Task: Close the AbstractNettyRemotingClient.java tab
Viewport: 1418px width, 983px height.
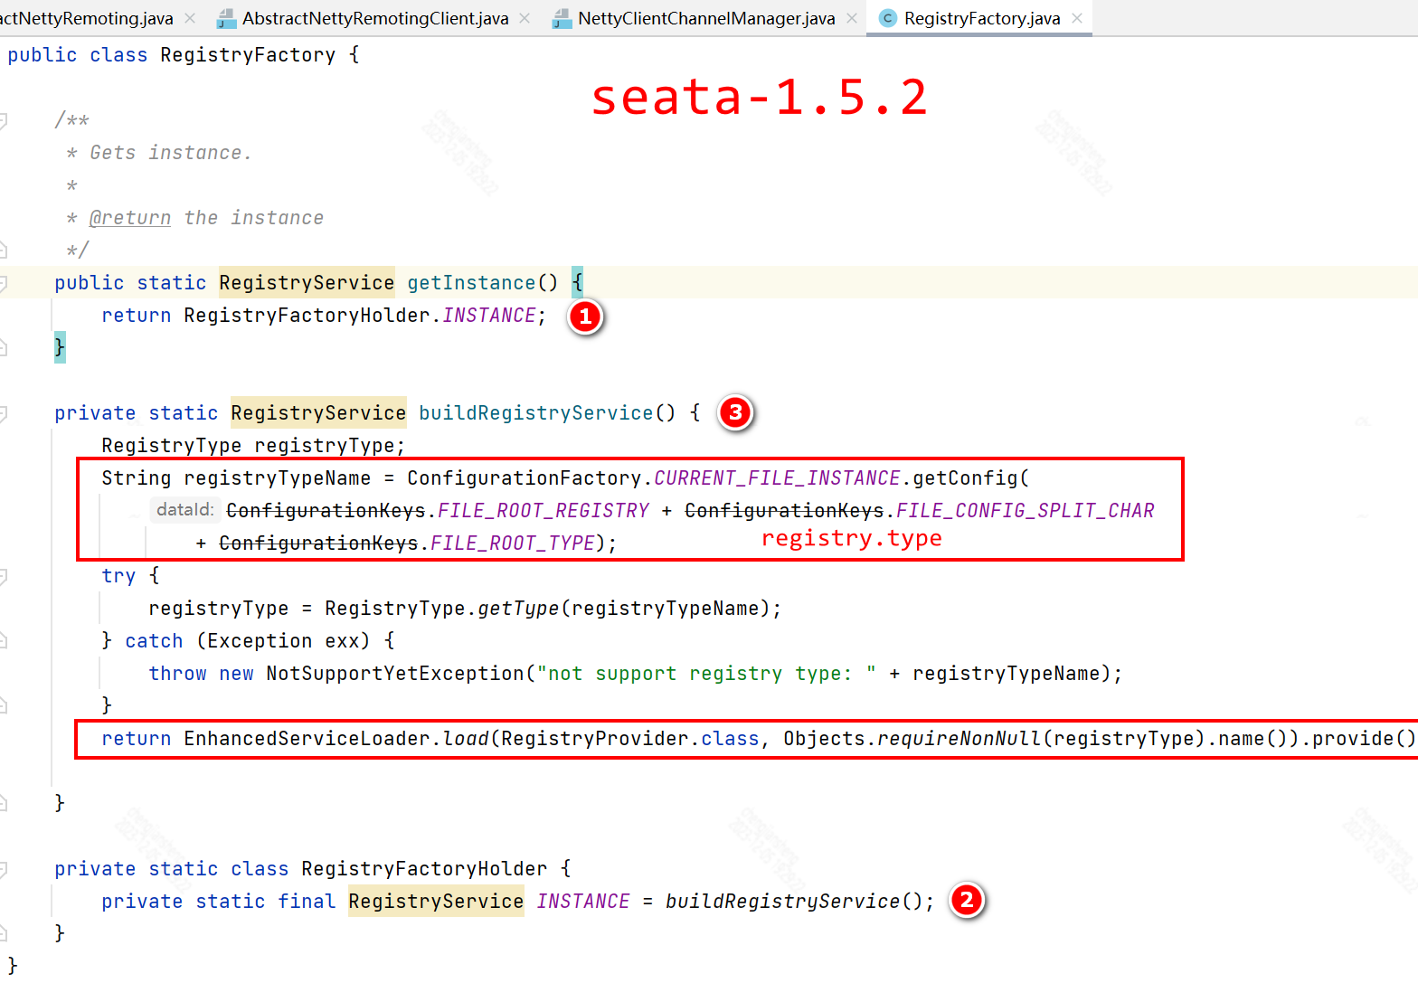Action: click(525, 18)
